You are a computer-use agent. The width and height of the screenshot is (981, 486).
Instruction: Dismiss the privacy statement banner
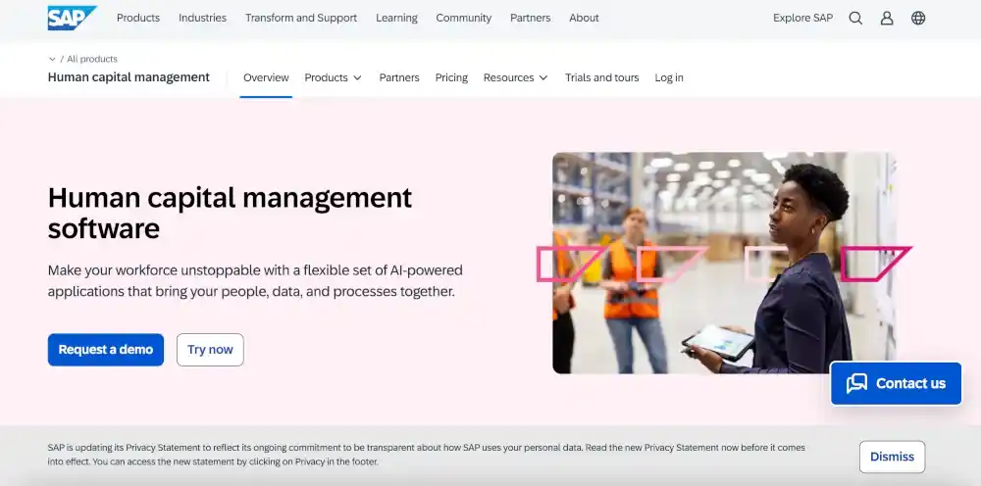[x=892, y=457]
